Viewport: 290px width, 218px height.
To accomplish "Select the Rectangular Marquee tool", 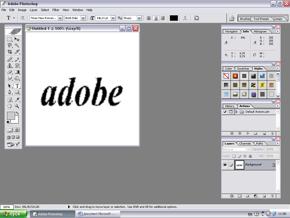I will click(10, 39).
